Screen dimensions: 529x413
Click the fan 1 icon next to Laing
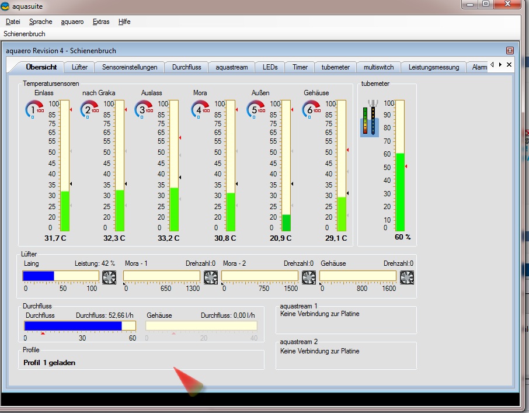109,277
